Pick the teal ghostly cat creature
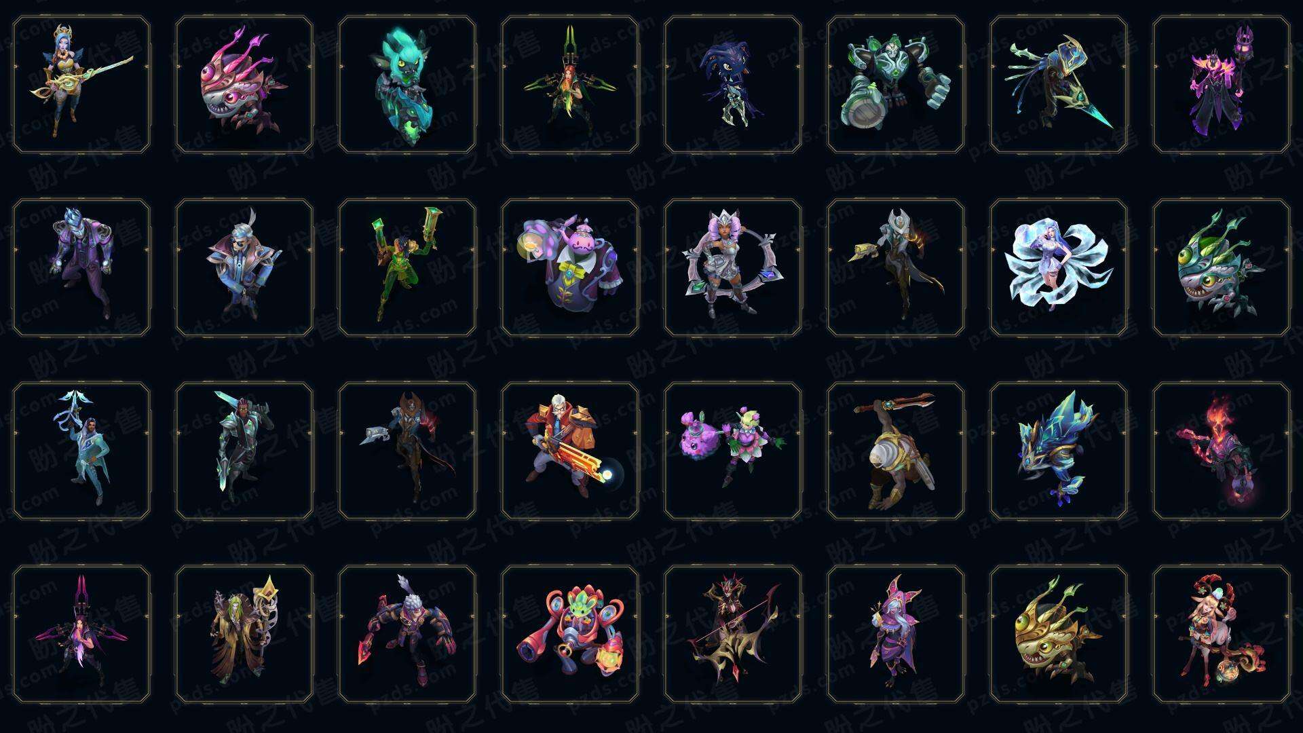The height and width of the screenshot is (733, 1303). pos(407,85)
